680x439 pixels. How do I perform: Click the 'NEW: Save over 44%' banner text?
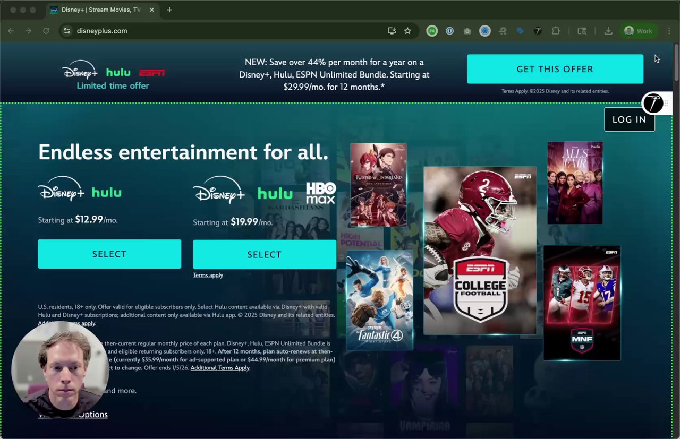334,74
